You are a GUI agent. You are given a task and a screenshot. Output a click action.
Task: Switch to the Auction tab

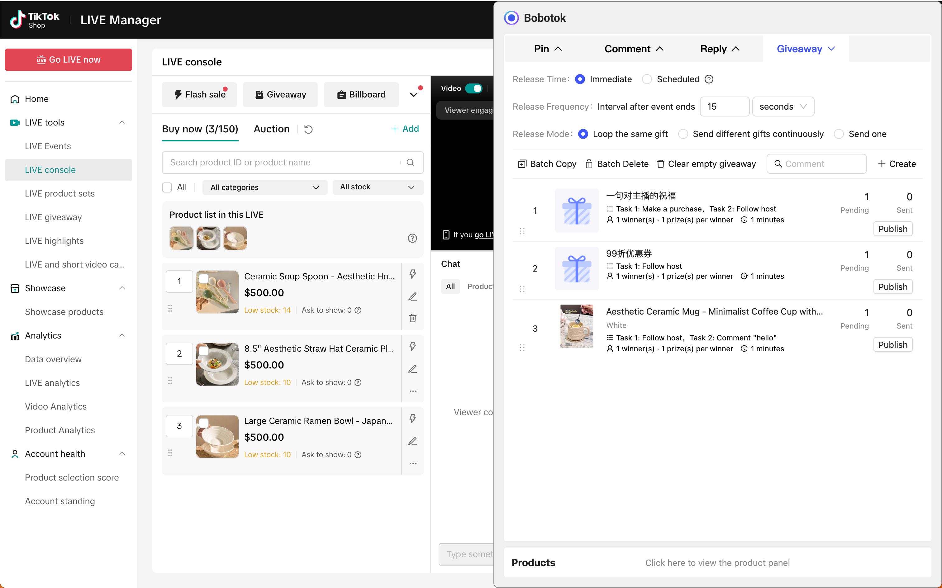[x=271, y=129]
